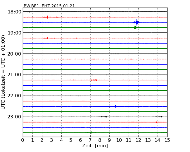Click the red spike in the 18:15 trace

tap(47, 17)
